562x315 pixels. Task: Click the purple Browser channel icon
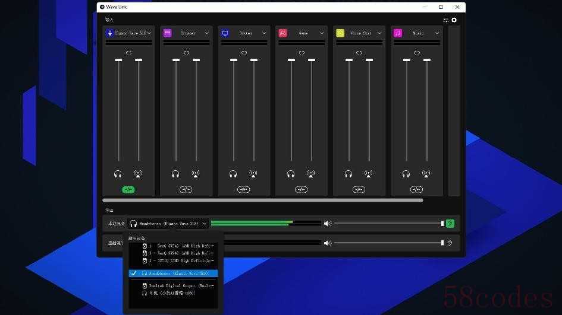tap(167, 33)
